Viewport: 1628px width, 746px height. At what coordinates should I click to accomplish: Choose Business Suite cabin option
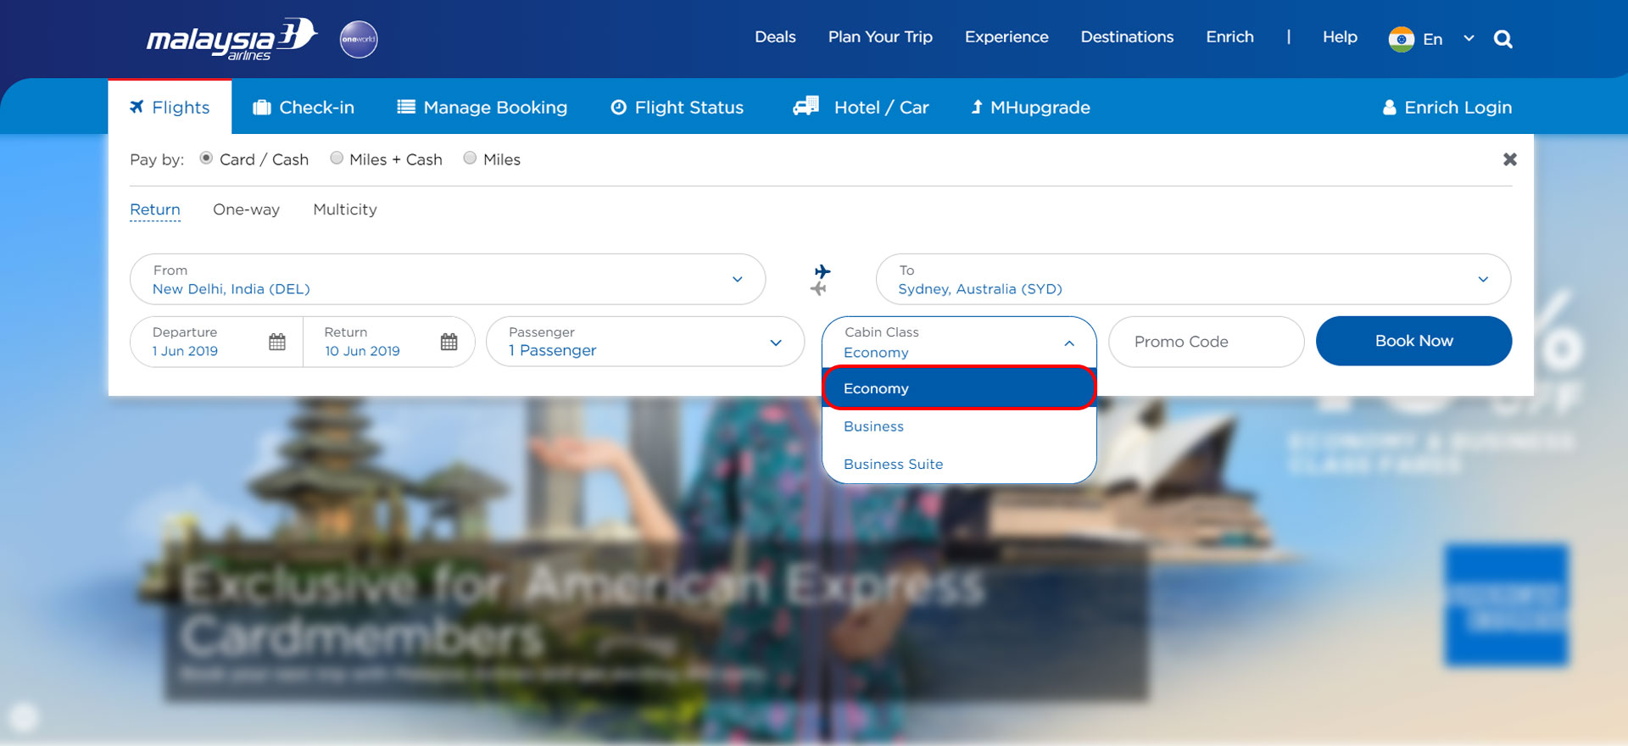tap(960, 464)
